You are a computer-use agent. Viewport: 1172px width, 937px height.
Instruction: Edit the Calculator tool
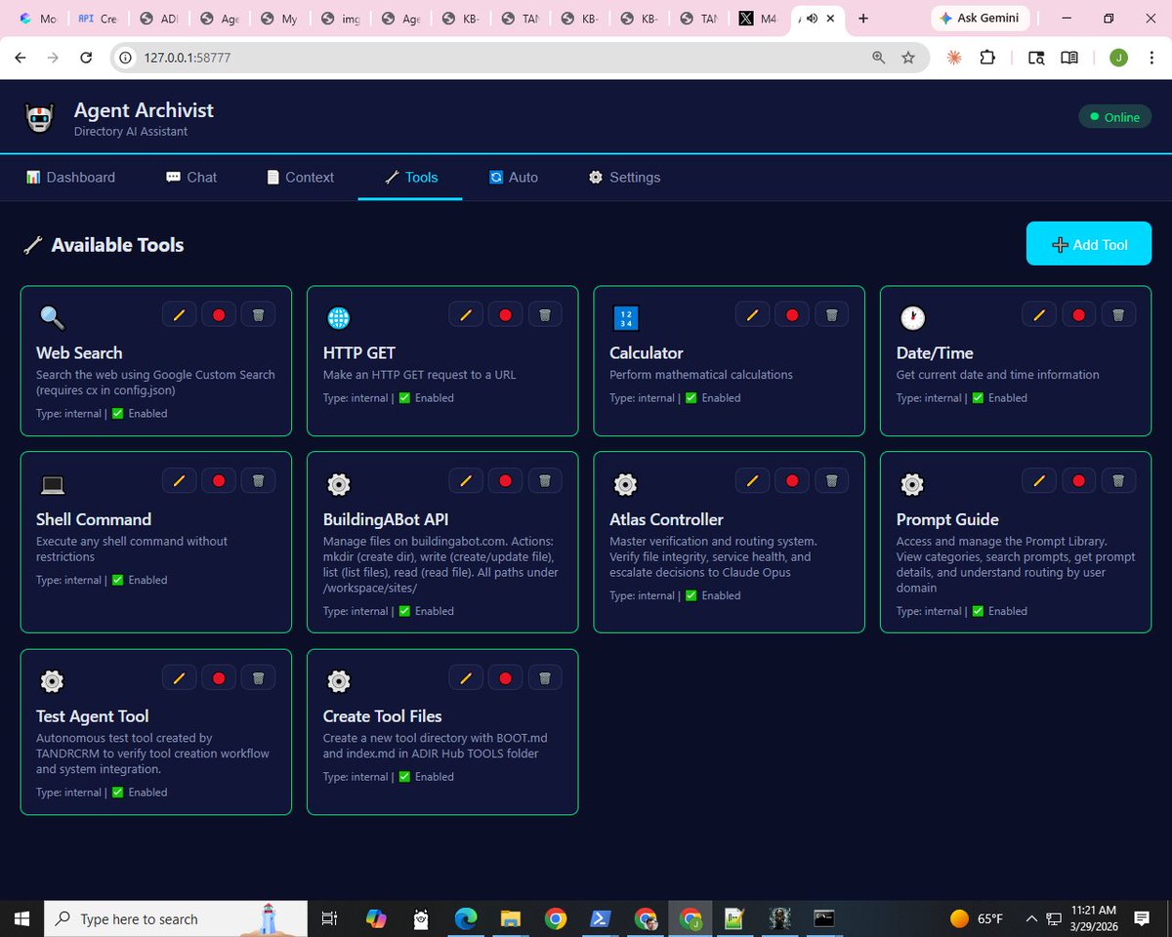[x=752, y=314]
